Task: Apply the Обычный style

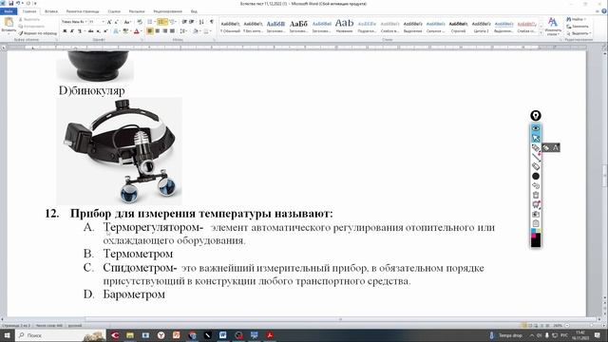Action: coord(230,27)
